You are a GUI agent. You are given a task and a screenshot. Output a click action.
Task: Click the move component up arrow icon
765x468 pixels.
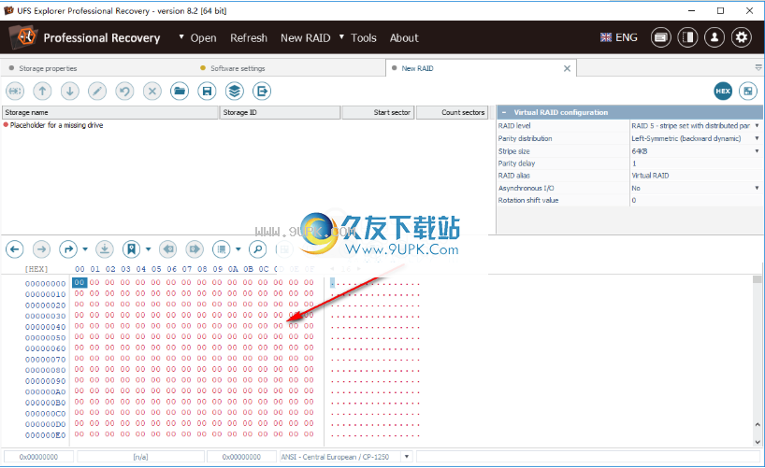(x=42, y=92)
